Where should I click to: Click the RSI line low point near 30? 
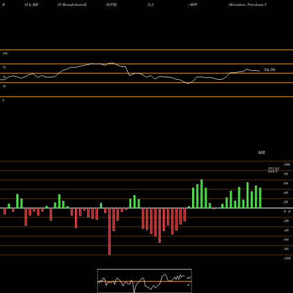click(188, 83)
